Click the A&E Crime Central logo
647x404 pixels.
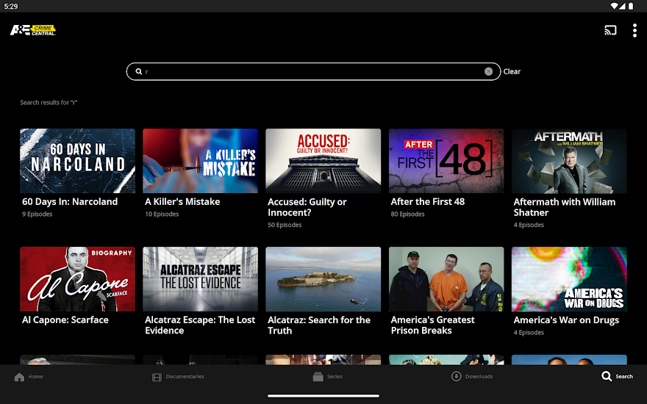click(33, 30)
